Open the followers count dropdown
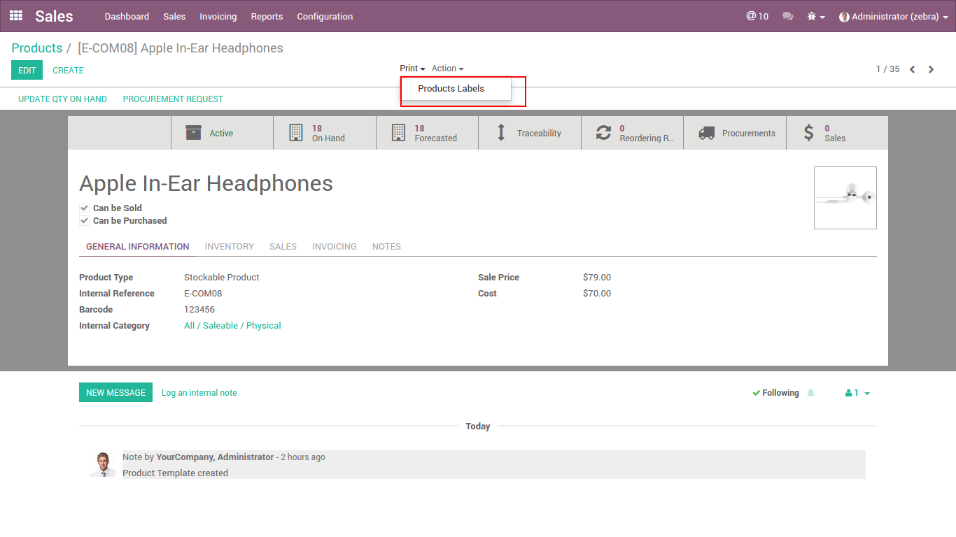The image size is (956, 537). pos(857,393)
